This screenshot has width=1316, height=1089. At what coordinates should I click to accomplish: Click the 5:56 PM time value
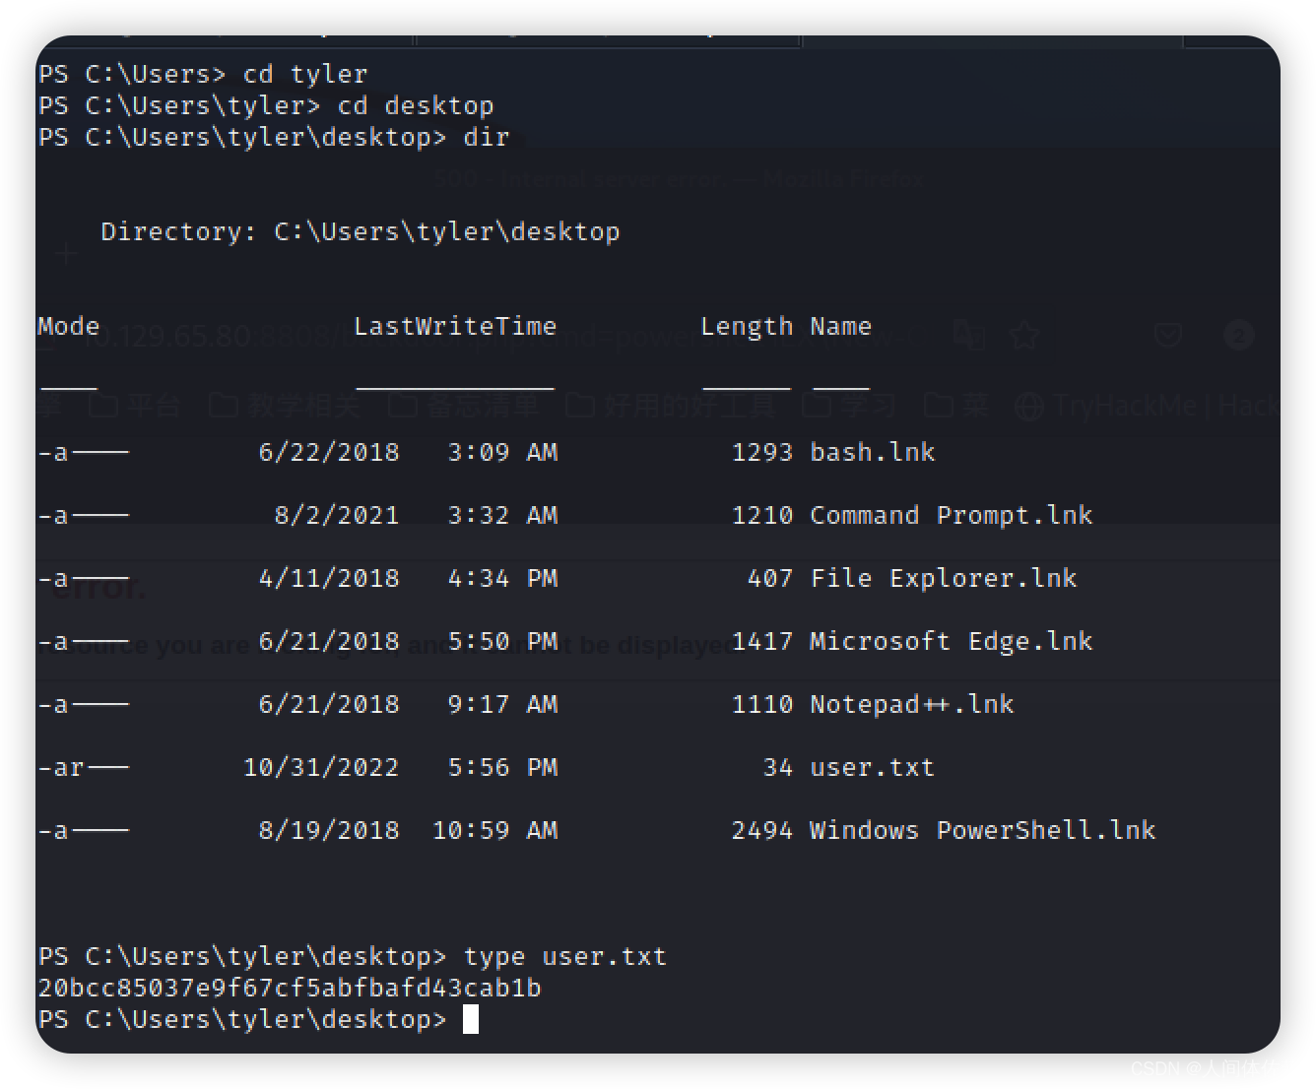pyautogui.click(x=502, y=767)
